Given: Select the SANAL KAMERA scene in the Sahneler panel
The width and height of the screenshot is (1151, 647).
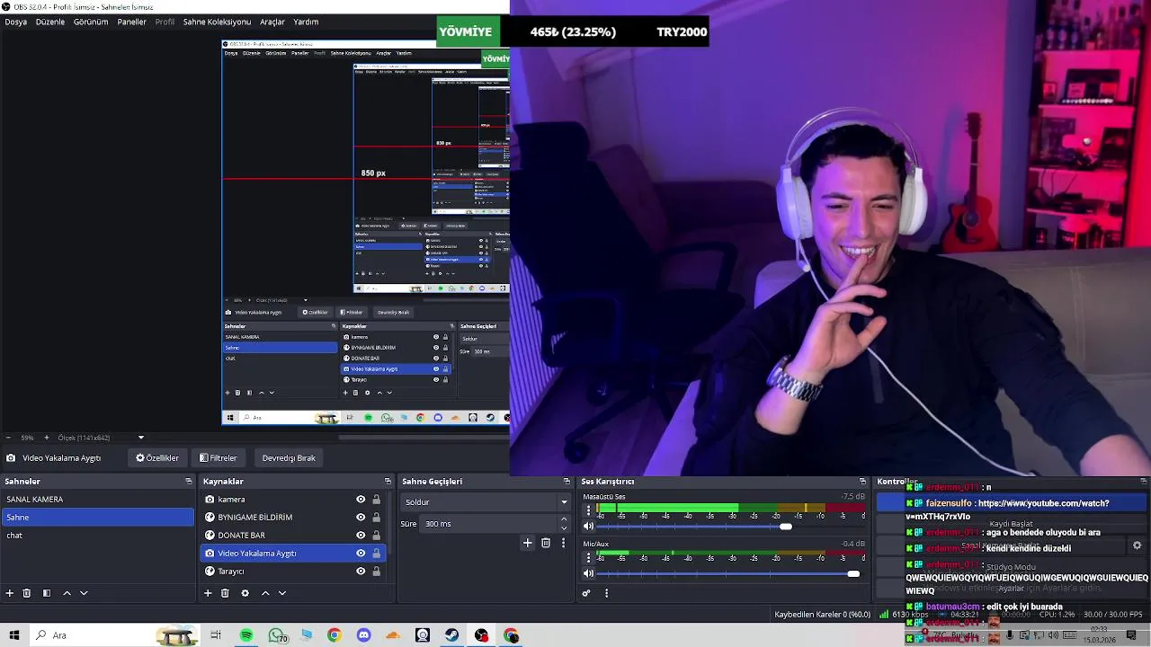Looking at the screenshot, I should [x=97, y=500].
